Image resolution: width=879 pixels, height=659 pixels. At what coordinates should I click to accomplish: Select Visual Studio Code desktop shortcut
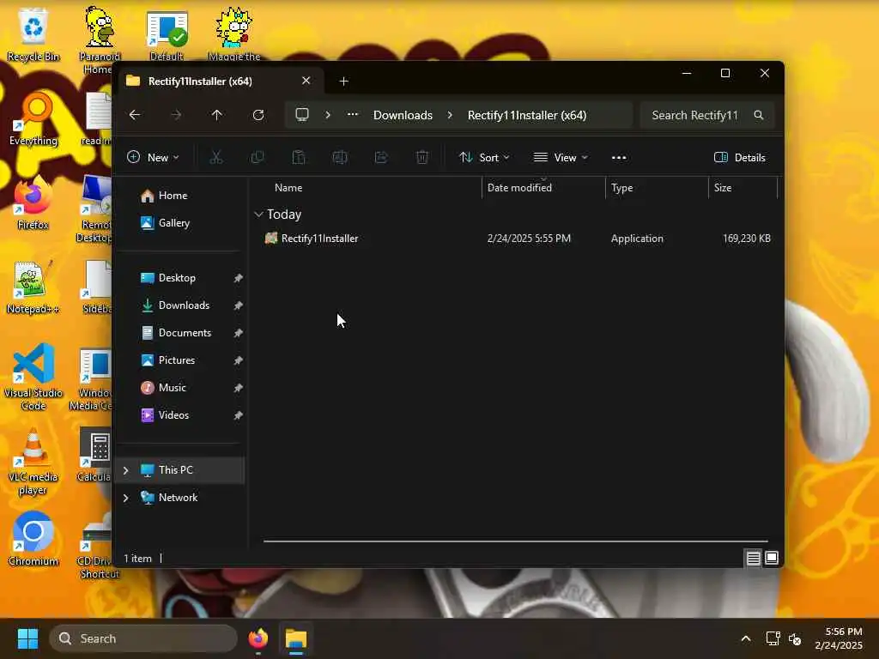33,377
